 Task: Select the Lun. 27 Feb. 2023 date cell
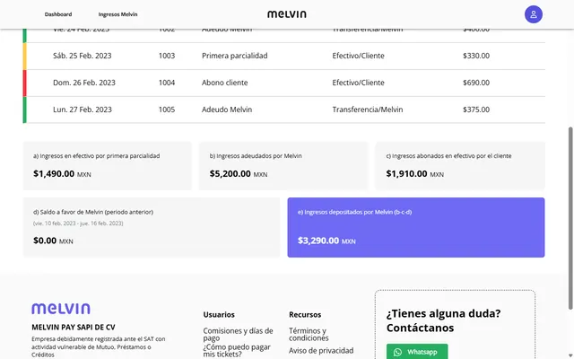click(83, 109)
